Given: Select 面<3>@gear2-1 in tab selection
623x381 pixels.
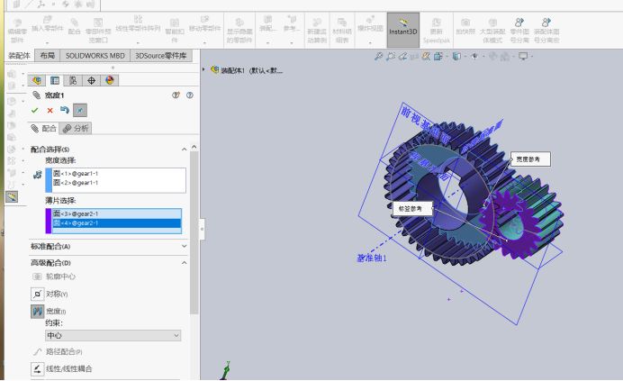Looking at the screenshot, I should (x=117, y=214).
